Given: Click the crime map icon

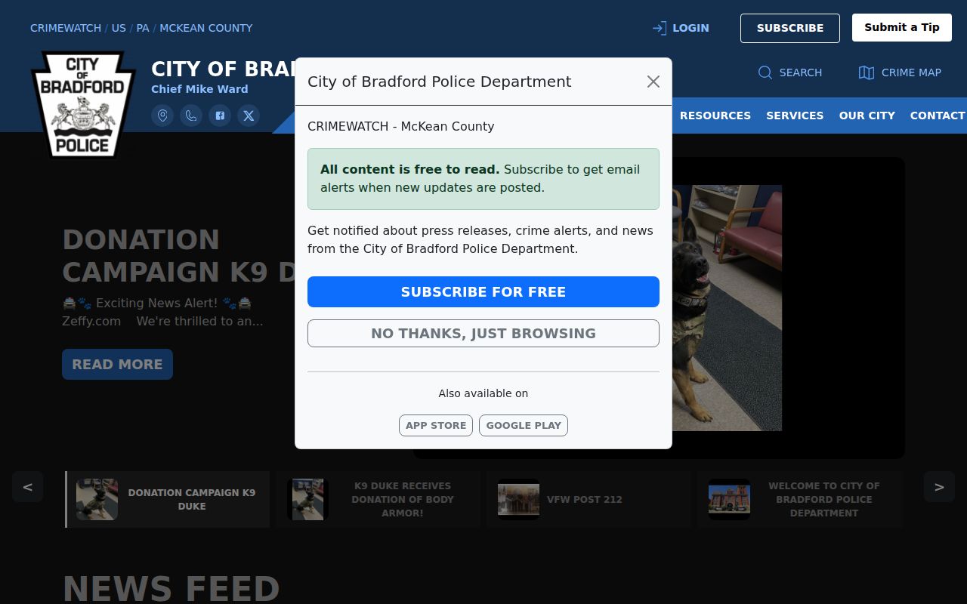Looking at the screenshot, I should [x=867, y=72].
